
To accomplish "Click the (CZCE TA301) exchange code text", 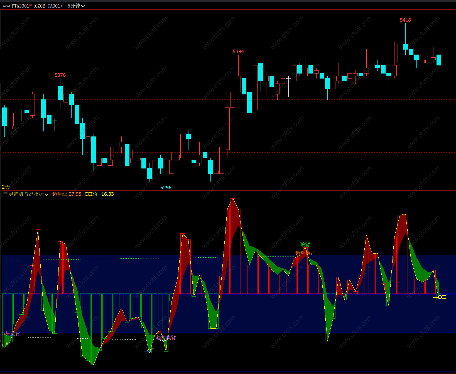I will (48, 6).
